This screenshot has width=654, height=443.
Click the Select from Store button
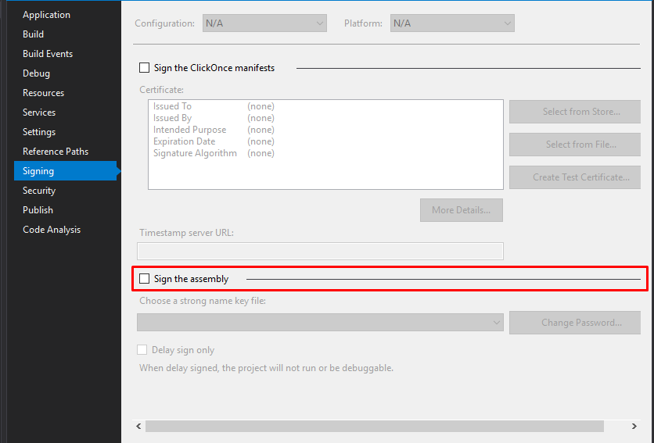point(575,112)
